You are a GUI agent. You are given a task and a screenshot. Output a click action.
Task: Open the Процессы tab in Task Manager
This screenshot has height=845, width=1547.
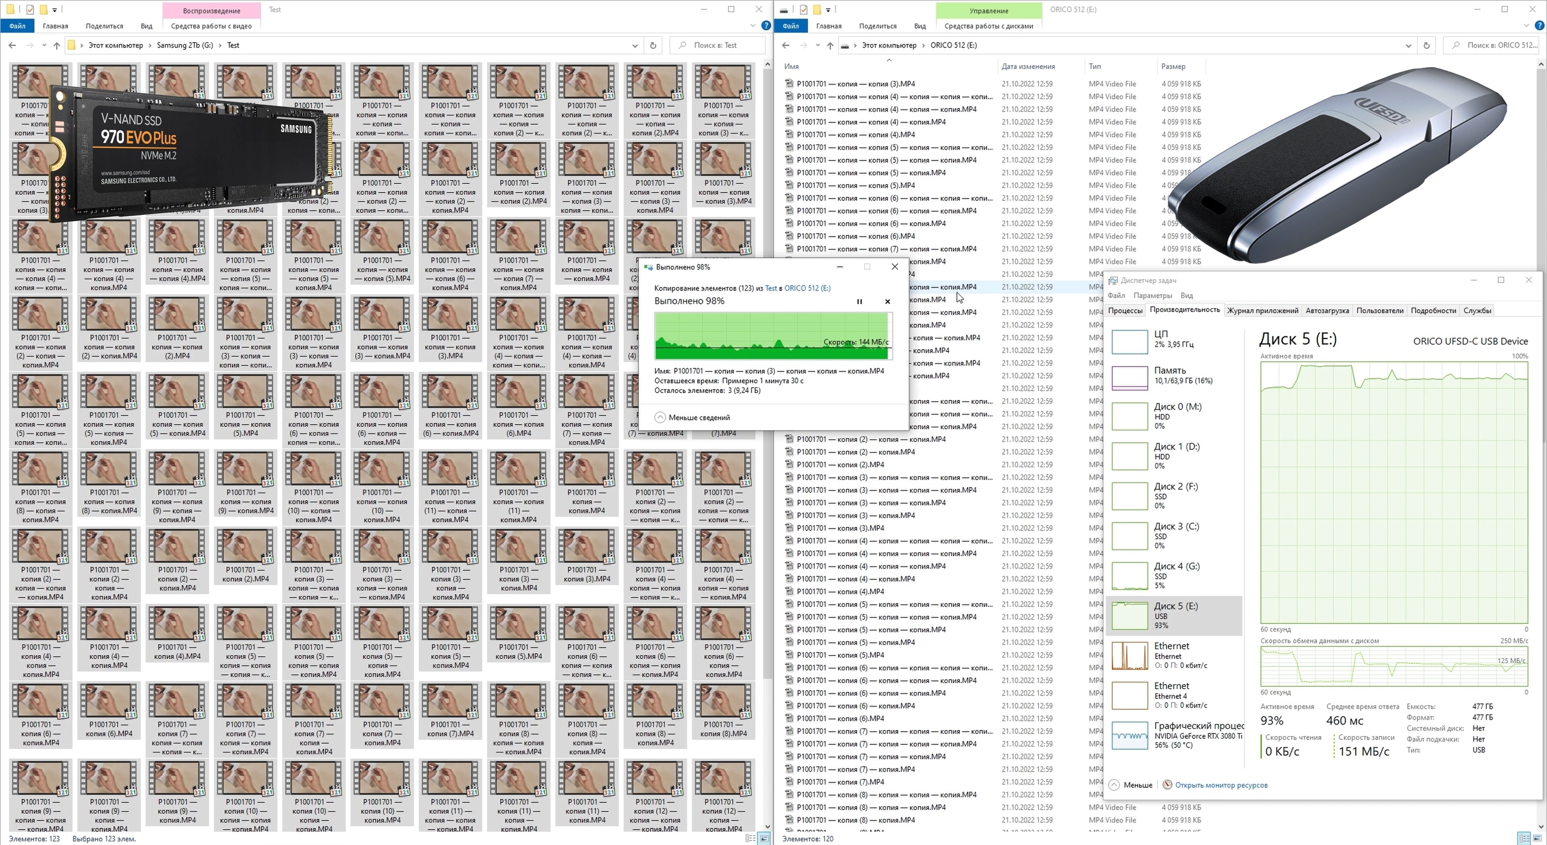click(x=1125, y=311)
